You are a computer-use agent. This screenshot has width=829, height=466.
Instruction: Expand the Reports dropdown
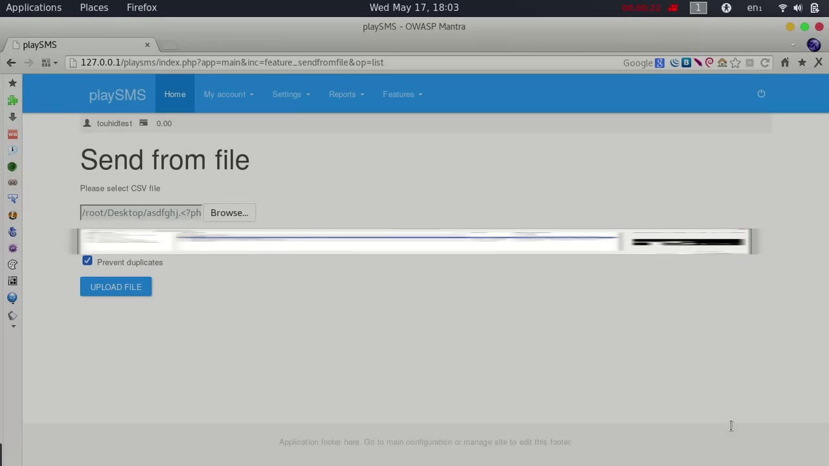point(346,94)
